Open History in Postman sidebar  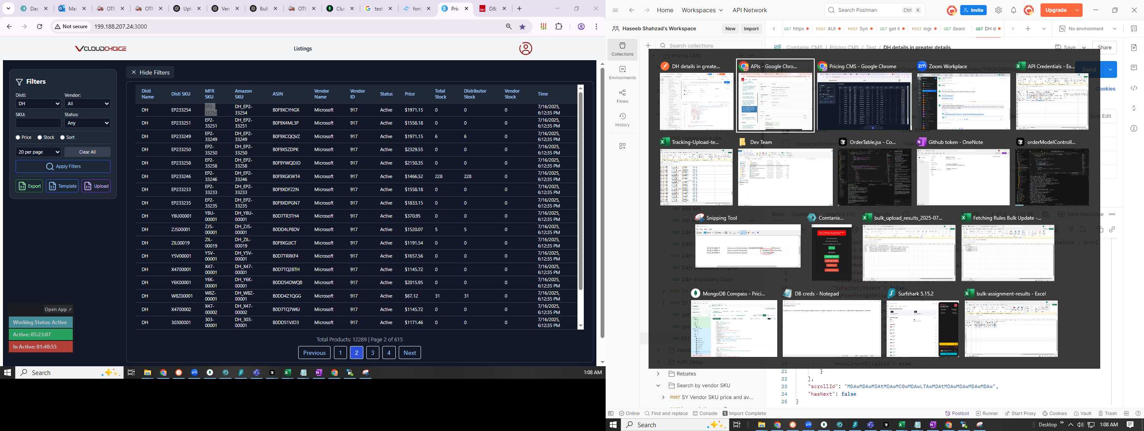click(x=622, y=120)
